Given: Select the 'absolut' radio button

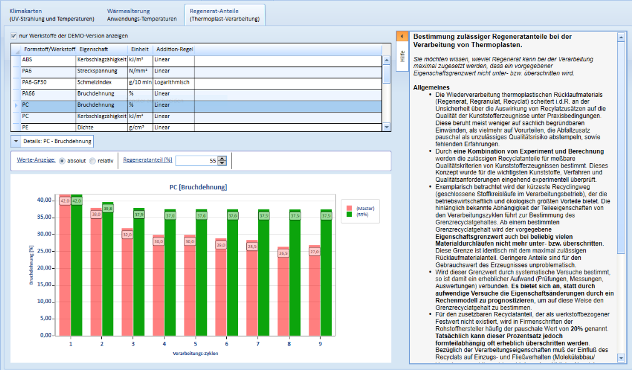Looking at the screenshot, I should click(62, 161).
